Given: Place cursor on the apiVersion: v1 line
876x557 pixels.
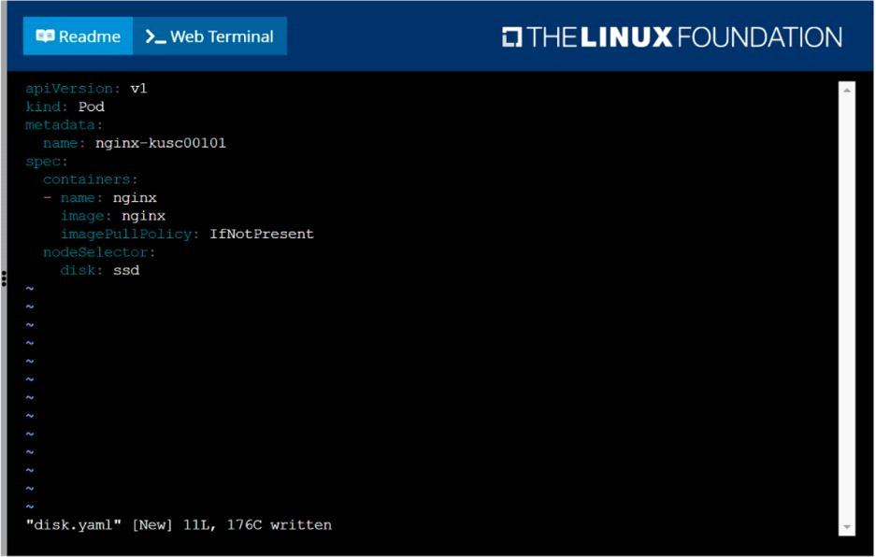Looking at the screenshot, I should coord(86,89).
